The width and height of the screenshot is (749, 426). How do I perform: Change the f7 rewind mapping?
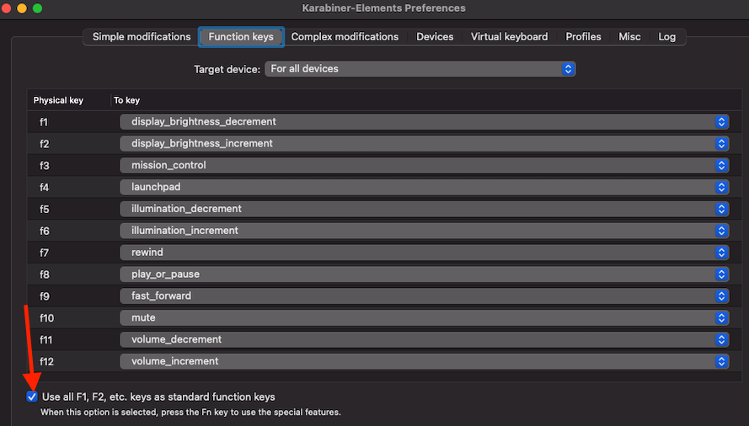[x=424, y=253]
